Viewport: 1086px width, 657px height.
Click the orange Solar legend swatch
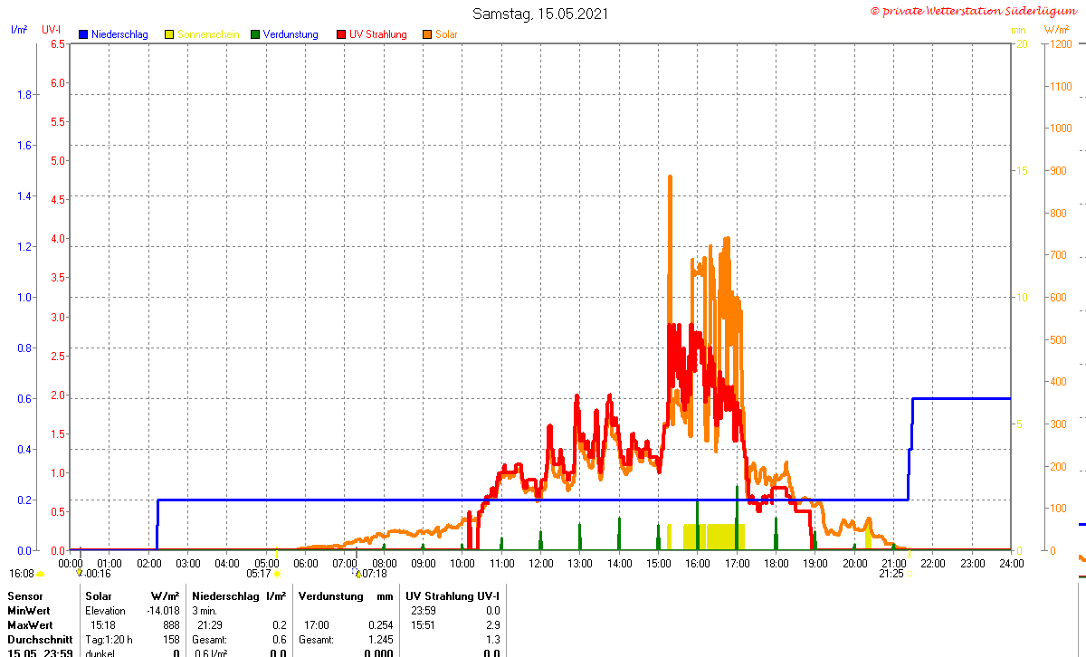tap(427, 34)
